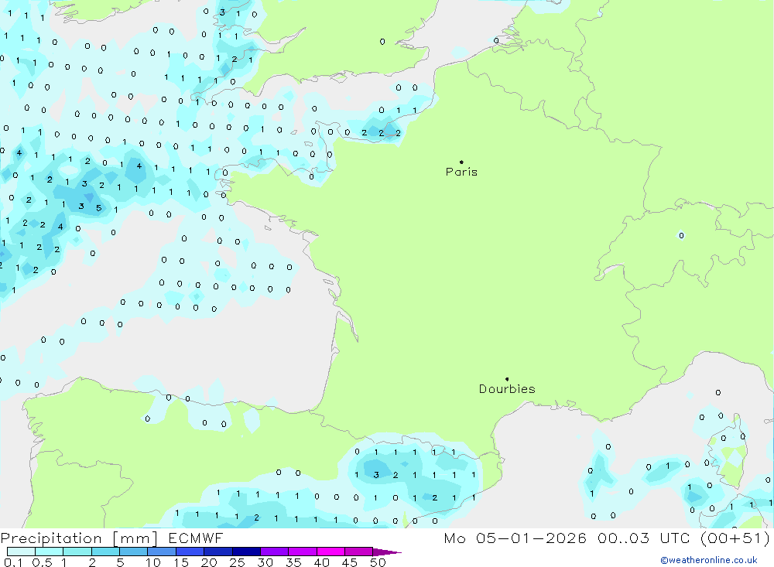The width and height of the screenshot is (774, 567).
Task: Click the Mo 05-01-2026 00..03 UTC timestamp
Action: click(x=607, y=538)
